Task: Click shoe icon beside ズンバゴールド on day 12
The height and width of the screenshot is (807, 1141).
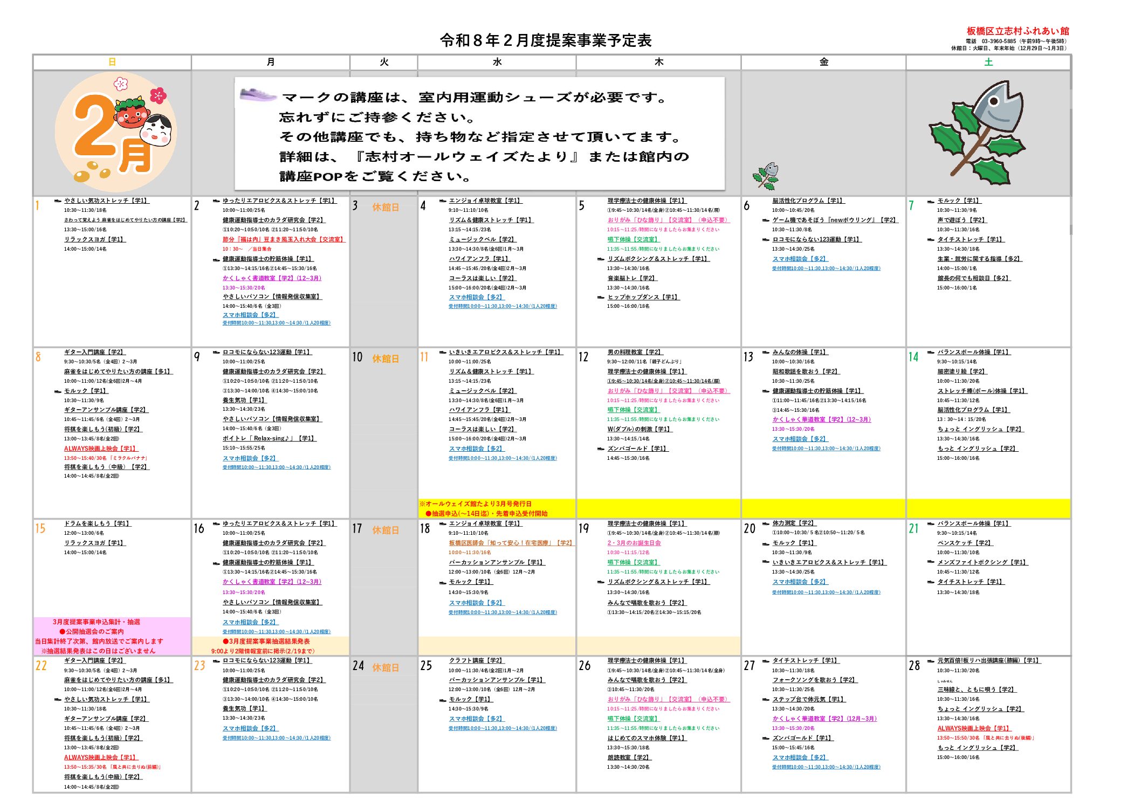Action: (x=601, y=449)
